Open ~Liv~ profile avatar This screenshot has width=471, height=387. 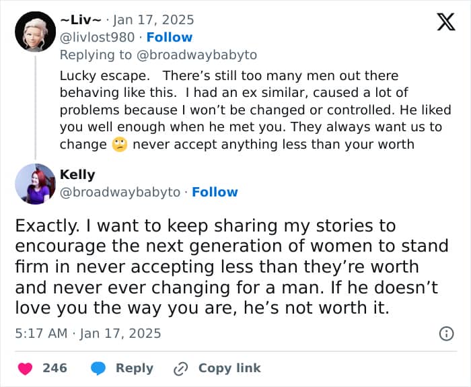35,32
